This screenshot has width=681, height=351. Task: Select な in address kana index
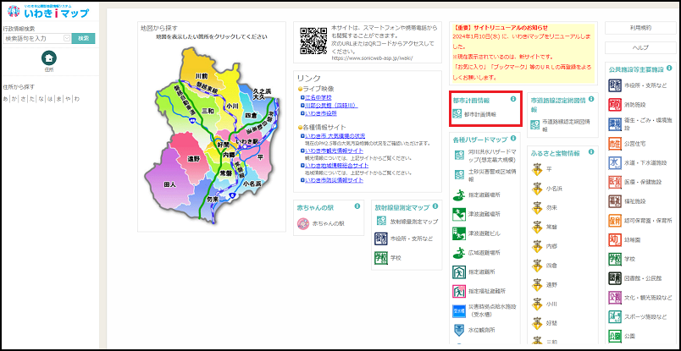(x=42, y=98)
